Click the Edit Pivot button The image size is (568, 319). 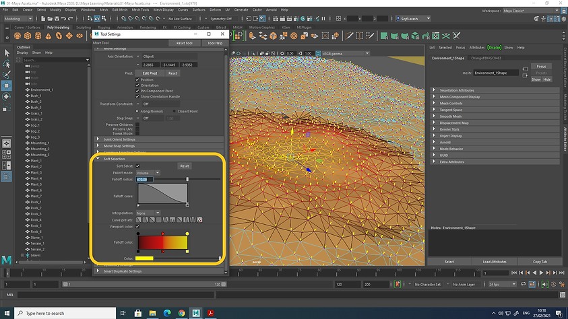[150, 73]
